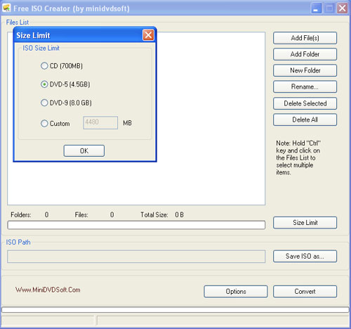This screenshot has width=351, height=329.
Task: Minimize the Free ISO Creator window
Action: tap(316, 8)
